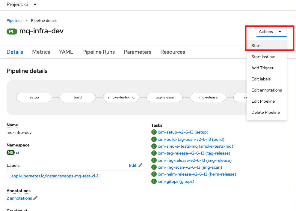The image size is (296, 211).
Task: Open the app.kubernetes.io/instance=apps-mq-rest-ci-1 label
Action: coord(55,176)
